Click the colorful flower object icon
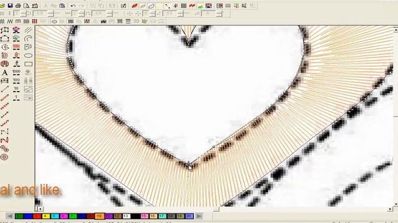 16,30
